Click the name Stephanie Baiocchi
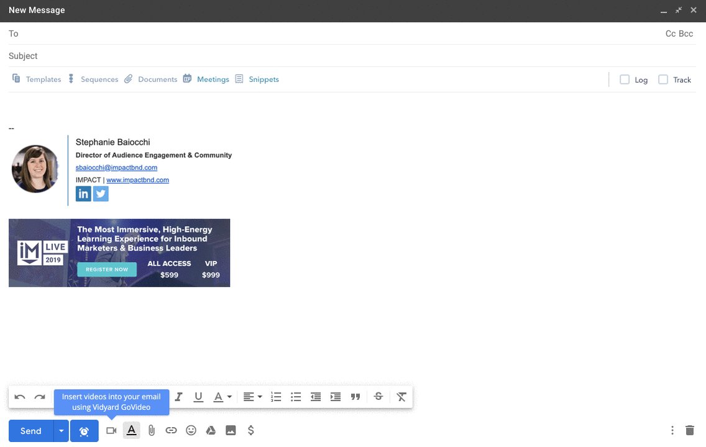 (x=112, y=142)
